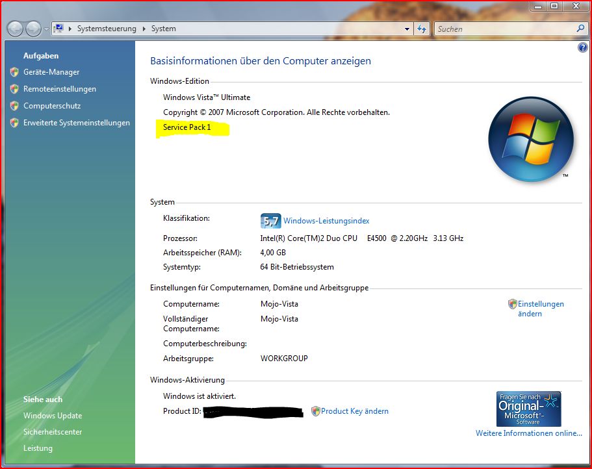Click the processor value Intel Core2 Duo E4500

click(362, 238)
